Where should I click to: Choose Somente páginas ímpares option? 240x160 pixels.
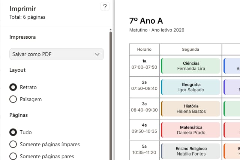click(13, 144)
